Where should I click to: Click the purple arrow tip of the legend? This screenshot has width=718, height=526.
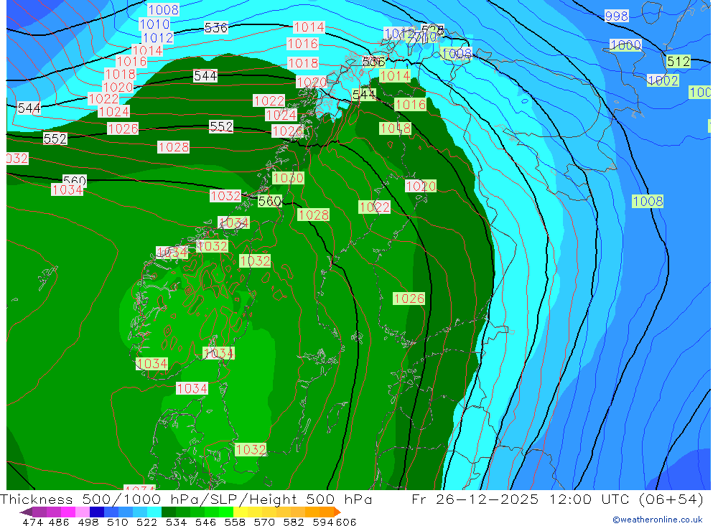tap(26, 512)
